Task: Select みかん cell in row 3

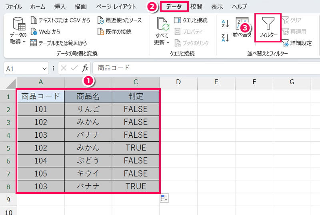Action: (x=88, y=122)
